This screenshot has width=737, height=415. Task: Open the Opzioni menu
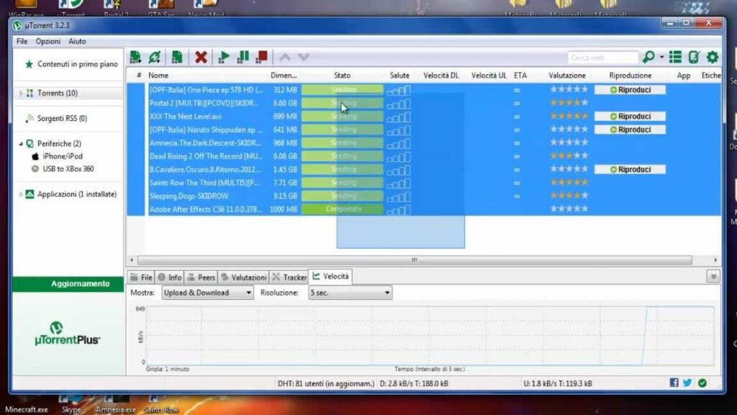coord(48,42)
